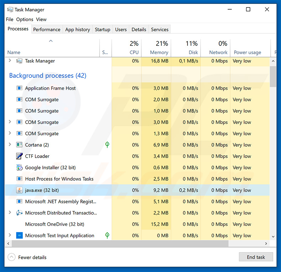
Task: Click the Fewer details circle arrow icon
Action: point(11,257)
